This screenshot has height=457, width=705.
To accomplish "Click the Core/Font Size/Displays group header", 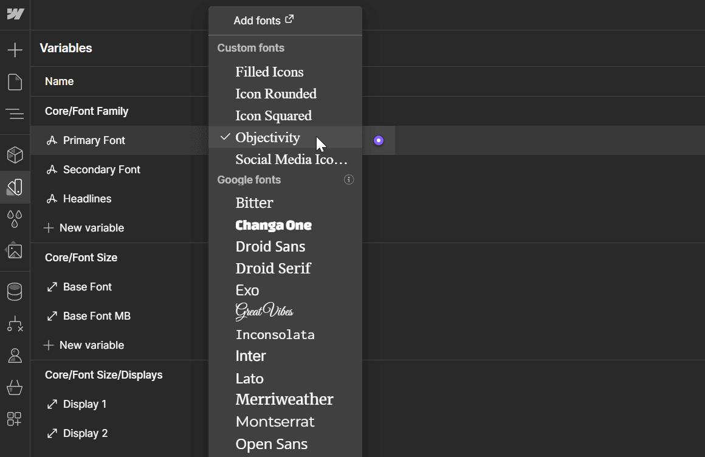I will [104, 375].
